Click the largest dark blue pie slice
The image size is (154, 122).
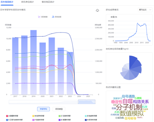[132, 62]
